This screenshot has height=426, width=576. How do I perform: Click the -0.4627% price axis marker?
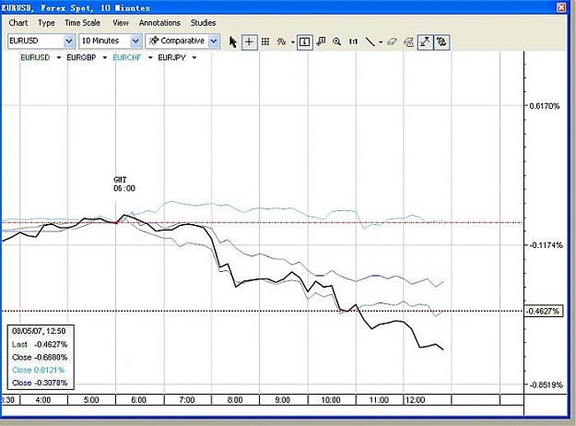pyautogui.click(x=544, y=312)
